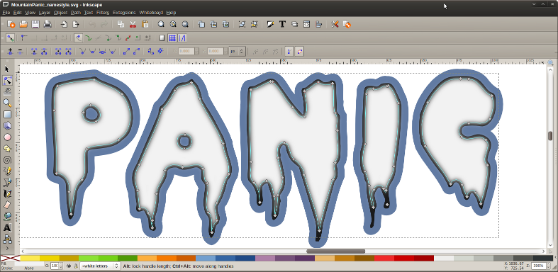
Task: Select the Eraser tool
Action: click(x=7, y=205)
